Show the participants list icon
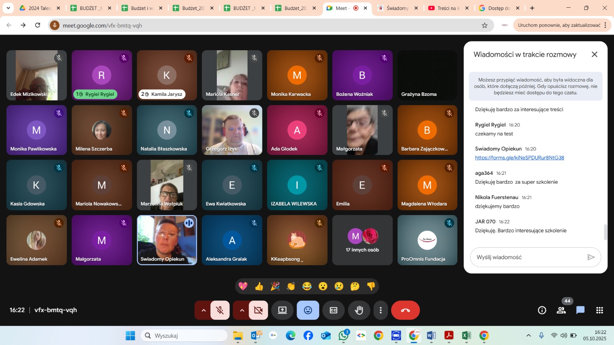Viewport: 614px width, 345px height. pyautogui.click(x=561, y=310)
